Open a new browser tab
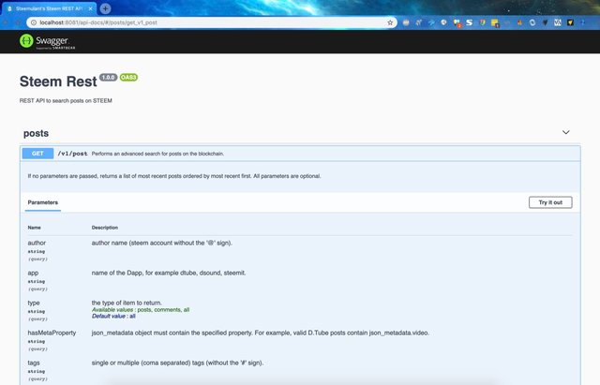Image resolution: width=600 pixels, height=385 pixels. click(105, 7)
